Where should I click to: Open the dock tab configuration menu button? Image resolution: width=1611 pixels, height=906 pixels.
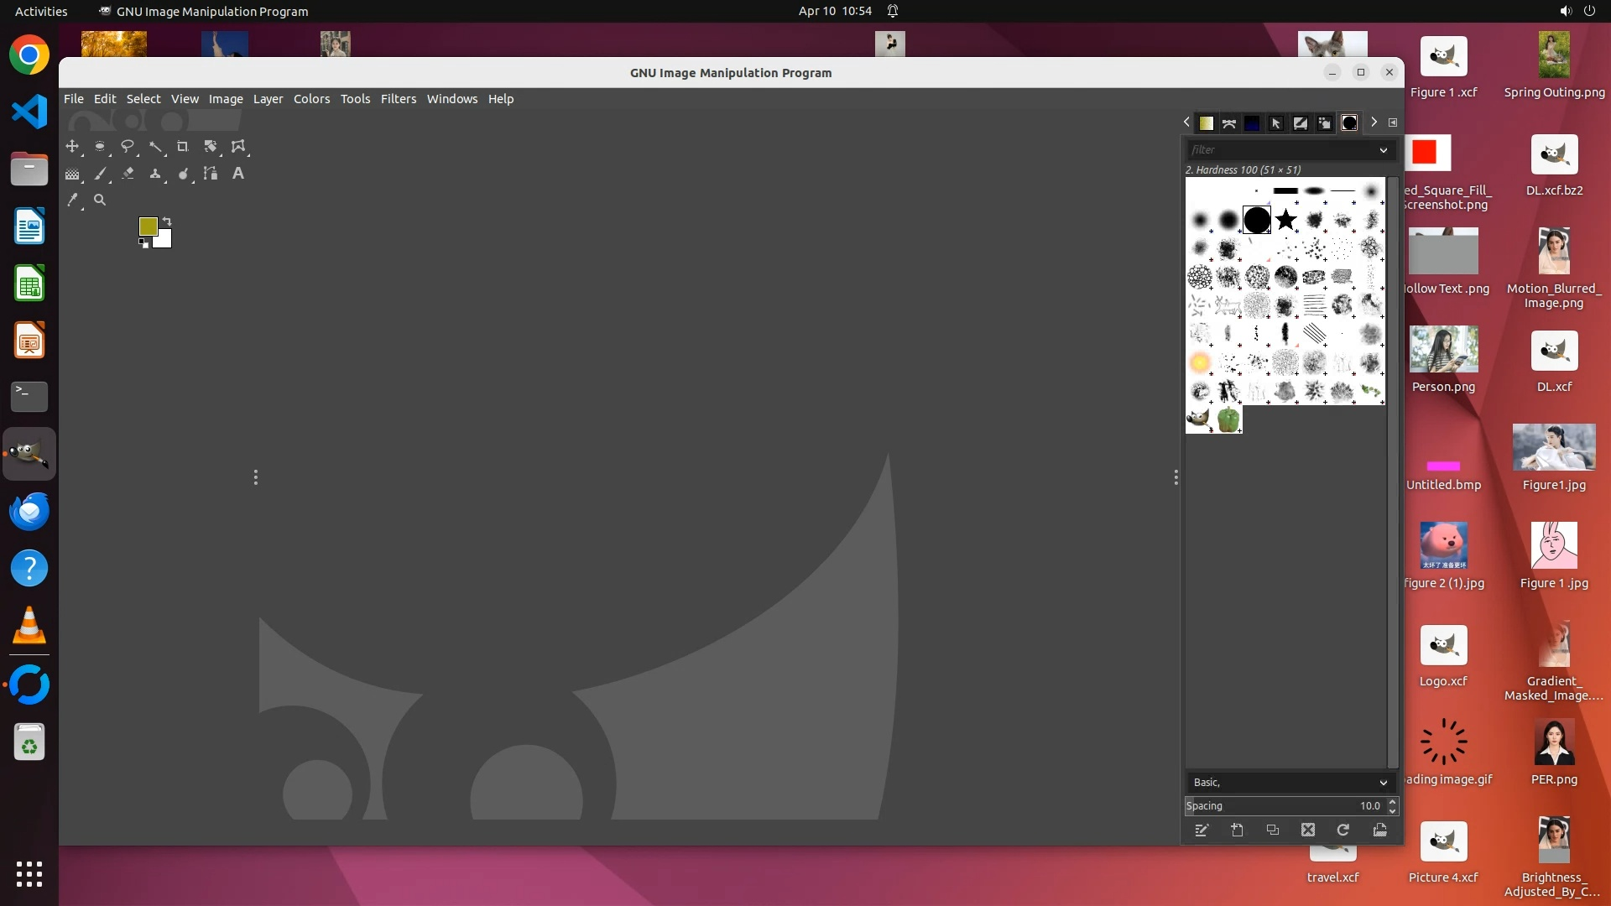coord(1393,122)
